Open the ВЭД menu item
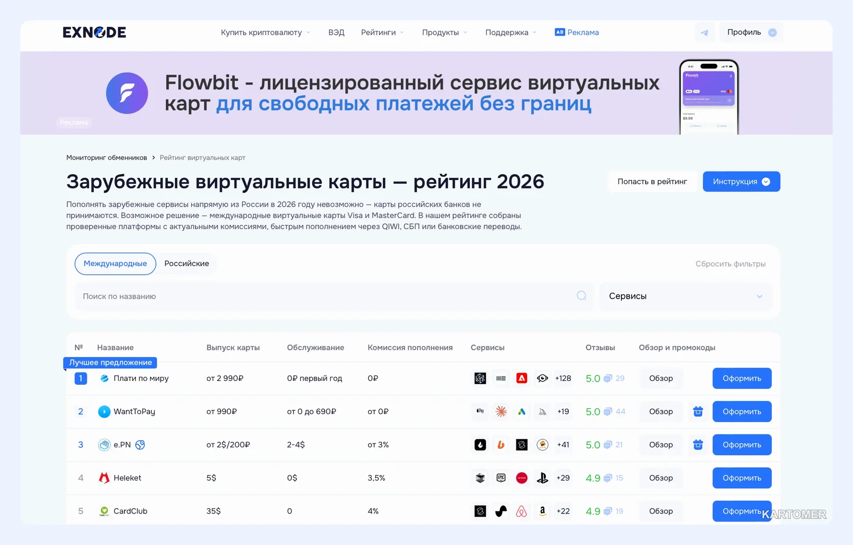This screenshot has height=545, width=853. coord(336,33)
